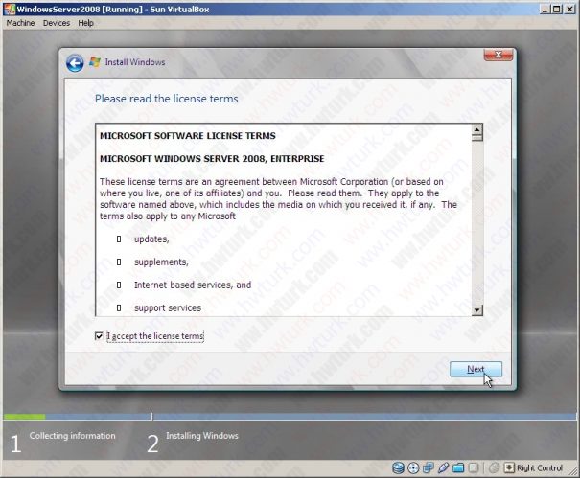580x478 pixels.
Task: Click the "Install Windows" dialog title
Action: 135,62
